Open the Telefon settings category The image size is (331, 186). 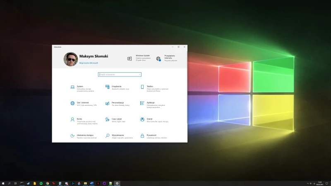[x=154, y=88]
